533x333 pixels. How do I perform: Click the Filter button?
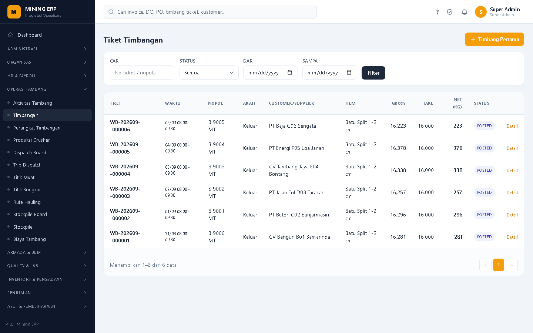373,73
